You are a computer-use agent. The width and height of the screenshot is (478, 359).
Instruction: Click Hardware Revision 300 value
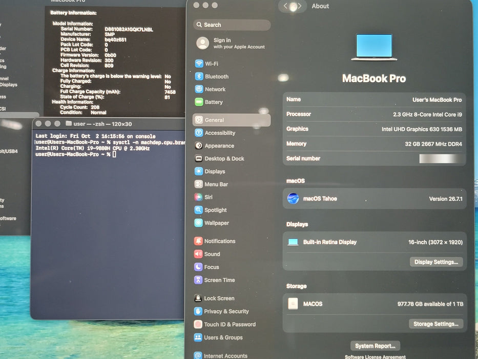coord(109,61)
